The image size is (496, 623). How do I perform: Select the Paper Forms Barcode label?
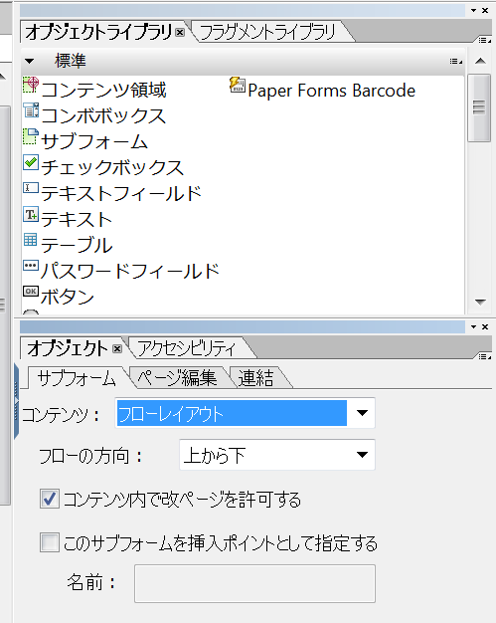click(332, 91)
